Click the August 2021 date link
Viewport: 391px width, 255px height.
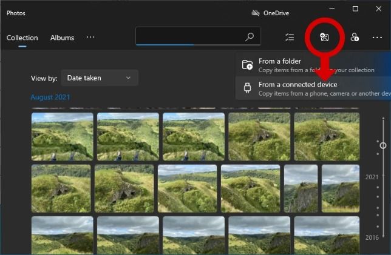tap(50, 98)
